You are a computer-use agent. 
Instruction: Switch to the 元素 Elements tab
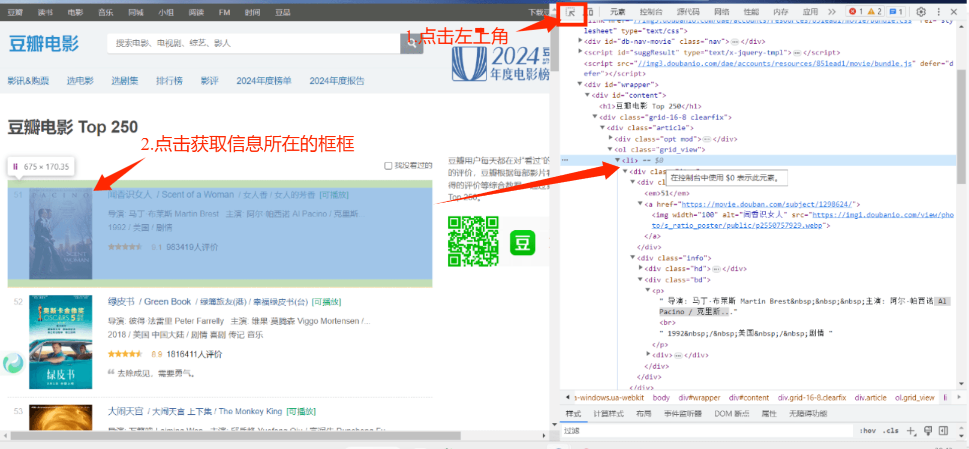[618, 12]
